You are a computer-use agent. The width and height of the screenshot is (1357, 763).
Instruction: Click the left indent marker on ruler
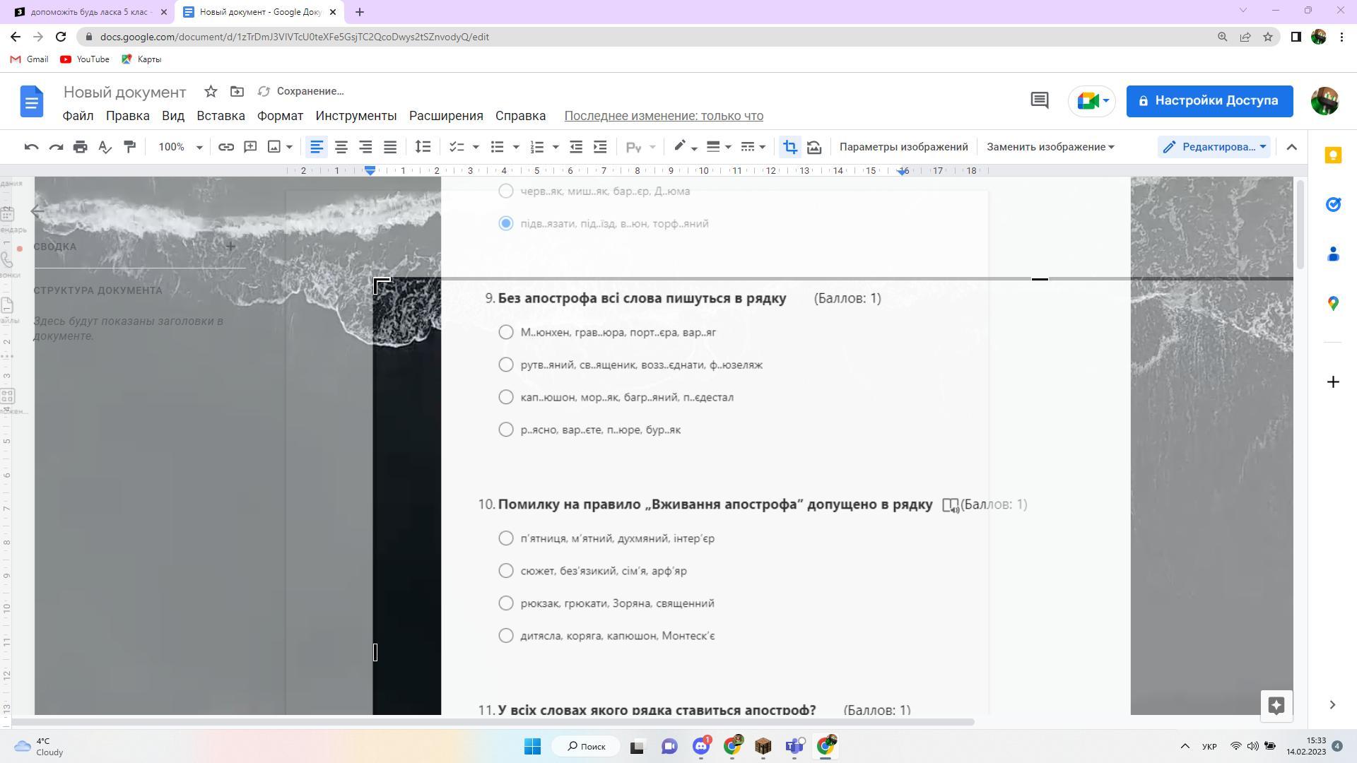(x=370, y=172)
